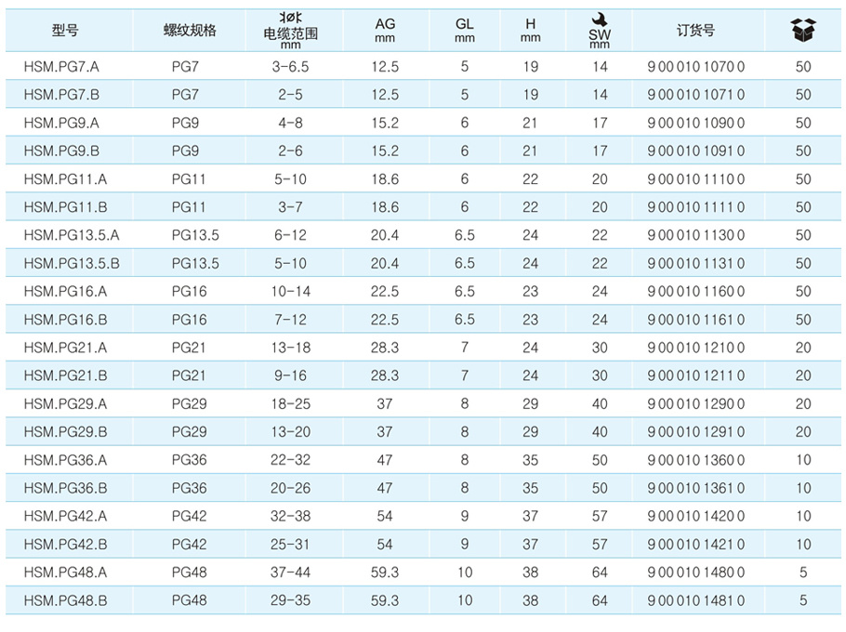Viewport: 846px width, 632px height.
Task: Select model cell HSM.PG36.A
Action: [x=65, y=460]
